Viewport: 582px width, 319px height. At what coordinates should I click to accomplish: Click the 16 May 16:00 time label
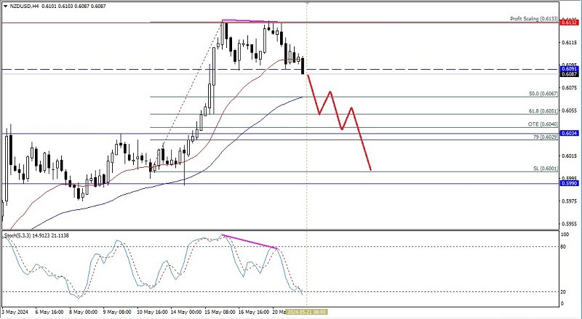pos(253,312)
